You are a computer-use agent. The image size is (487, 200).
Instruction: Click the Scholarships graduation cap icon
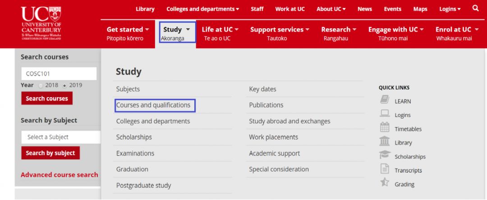tap(385, 155)
